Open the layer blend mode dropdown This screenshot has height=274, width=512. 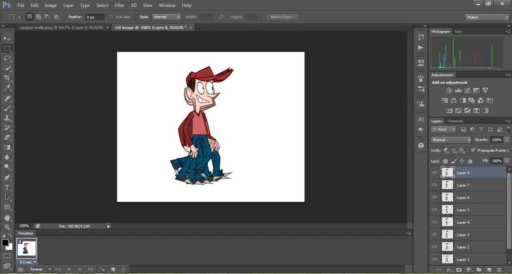(x=451, y=140)
